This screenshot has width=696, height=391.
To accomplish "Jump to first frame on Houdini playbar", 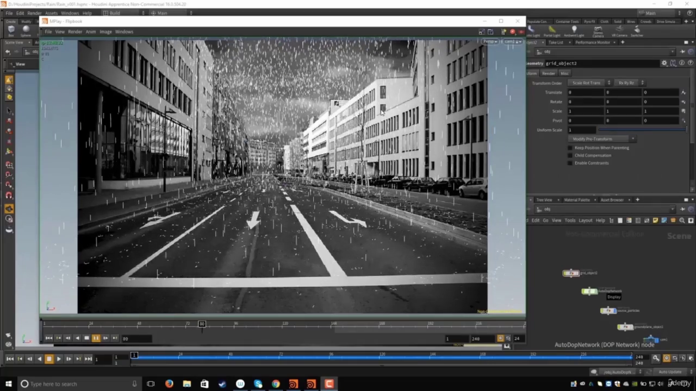I will [10, 358].
